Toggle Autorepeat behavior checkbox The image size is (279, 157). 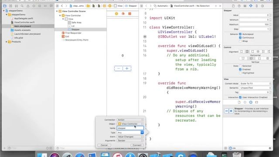[240, 34]
